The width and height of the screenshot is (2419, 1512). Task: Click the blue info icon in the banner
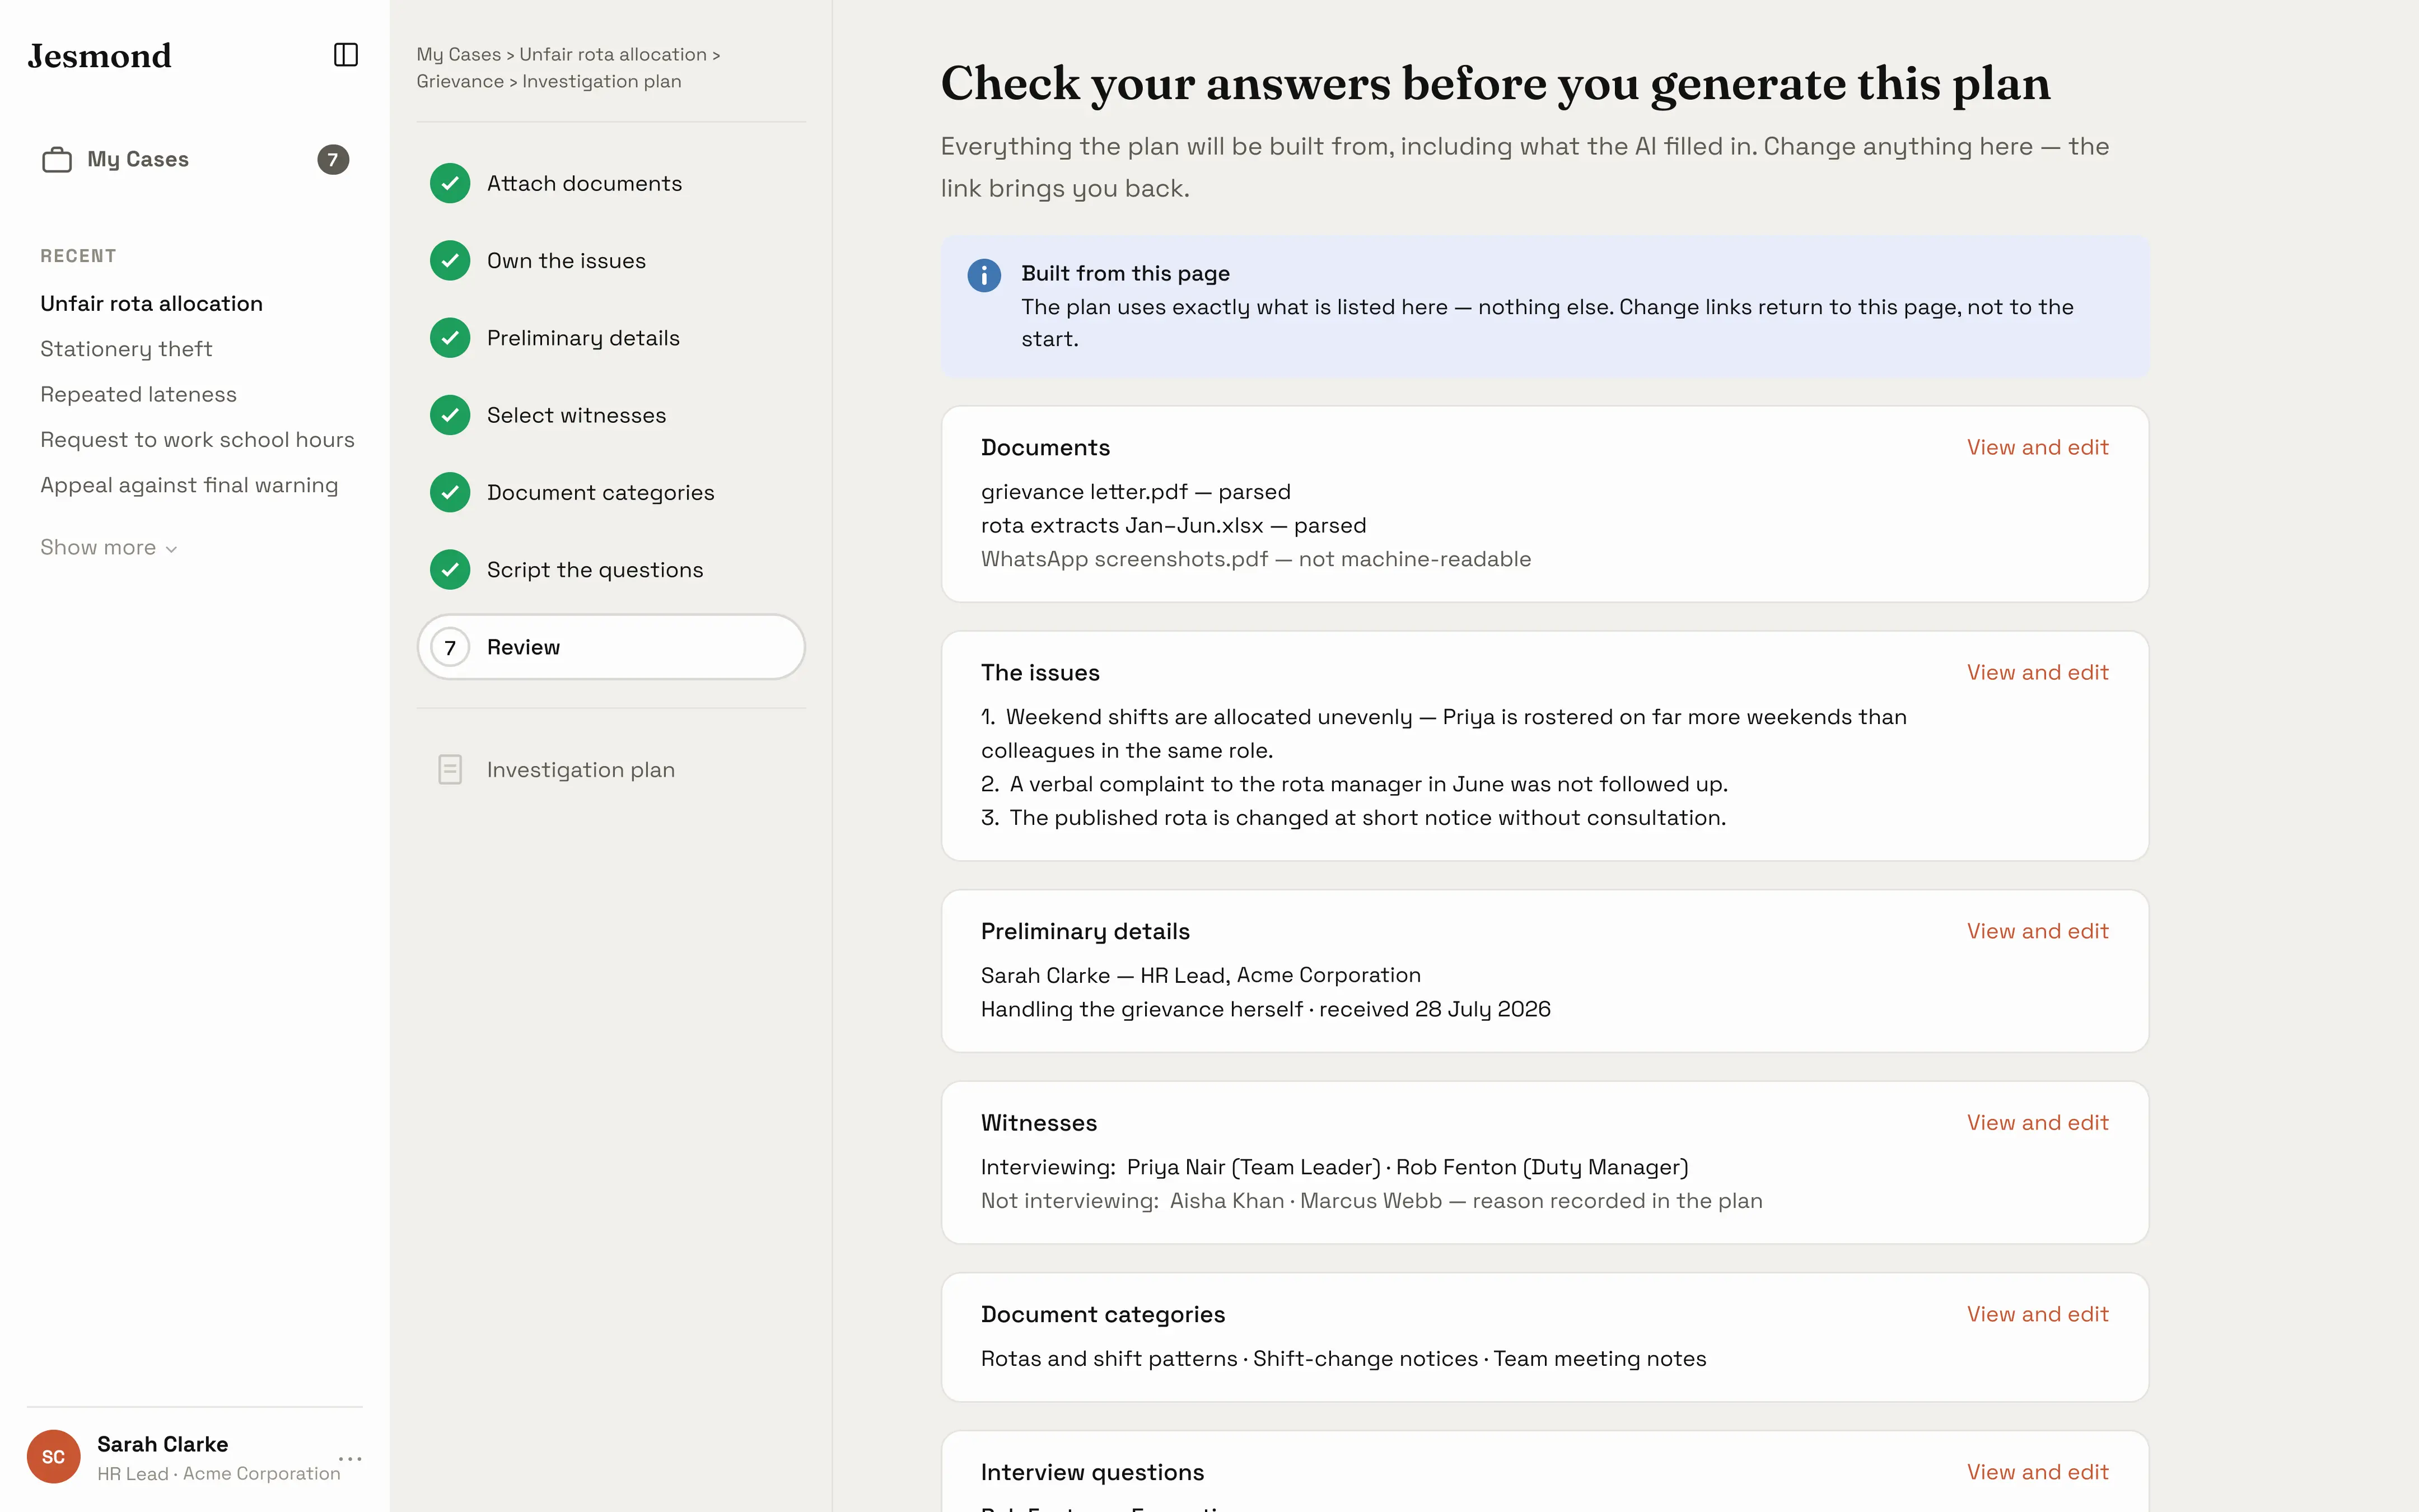click(x=984, y=275)
